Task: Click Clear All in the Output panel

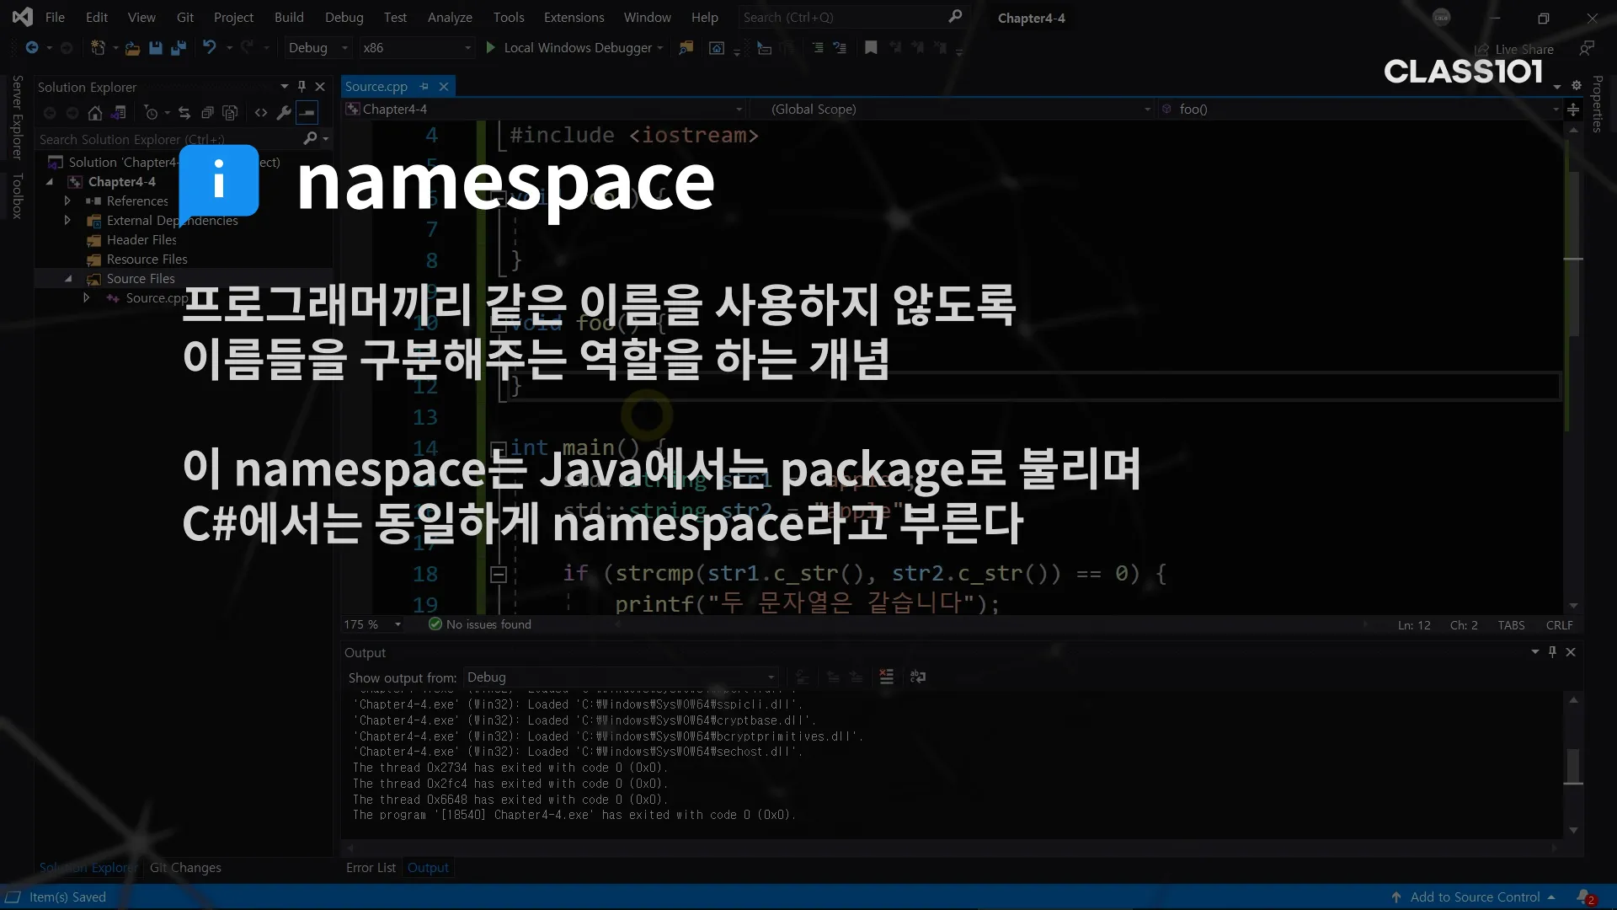Action: coord(886,677)
